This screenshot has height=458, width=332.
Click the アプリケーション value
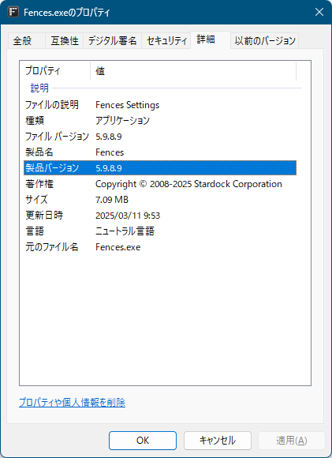tap(122, 121)
